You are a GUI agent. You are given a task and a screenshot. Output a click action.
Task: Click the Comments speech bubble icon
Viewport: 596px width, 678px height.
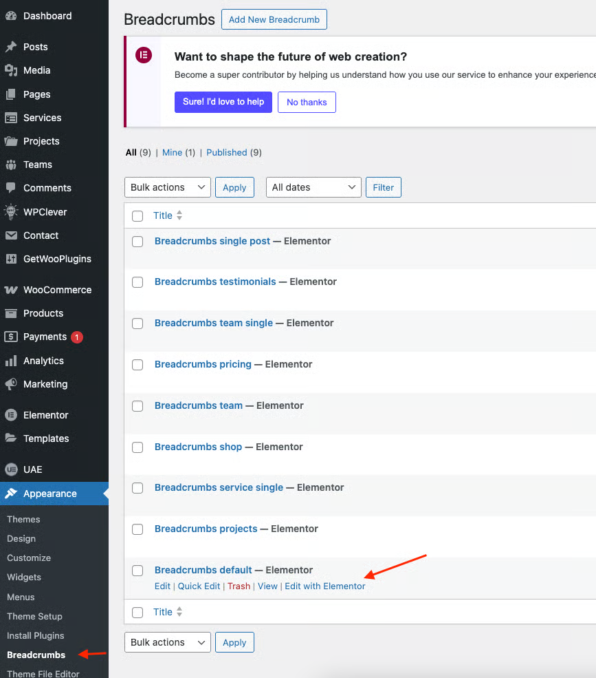(11, 188)
